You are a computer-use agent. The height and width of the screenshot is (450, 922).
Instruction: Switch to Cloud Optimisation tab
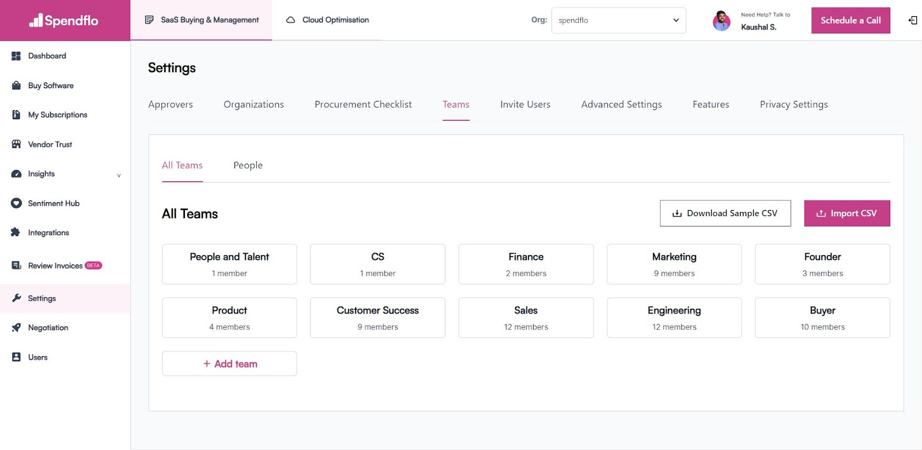click(327, 20)
